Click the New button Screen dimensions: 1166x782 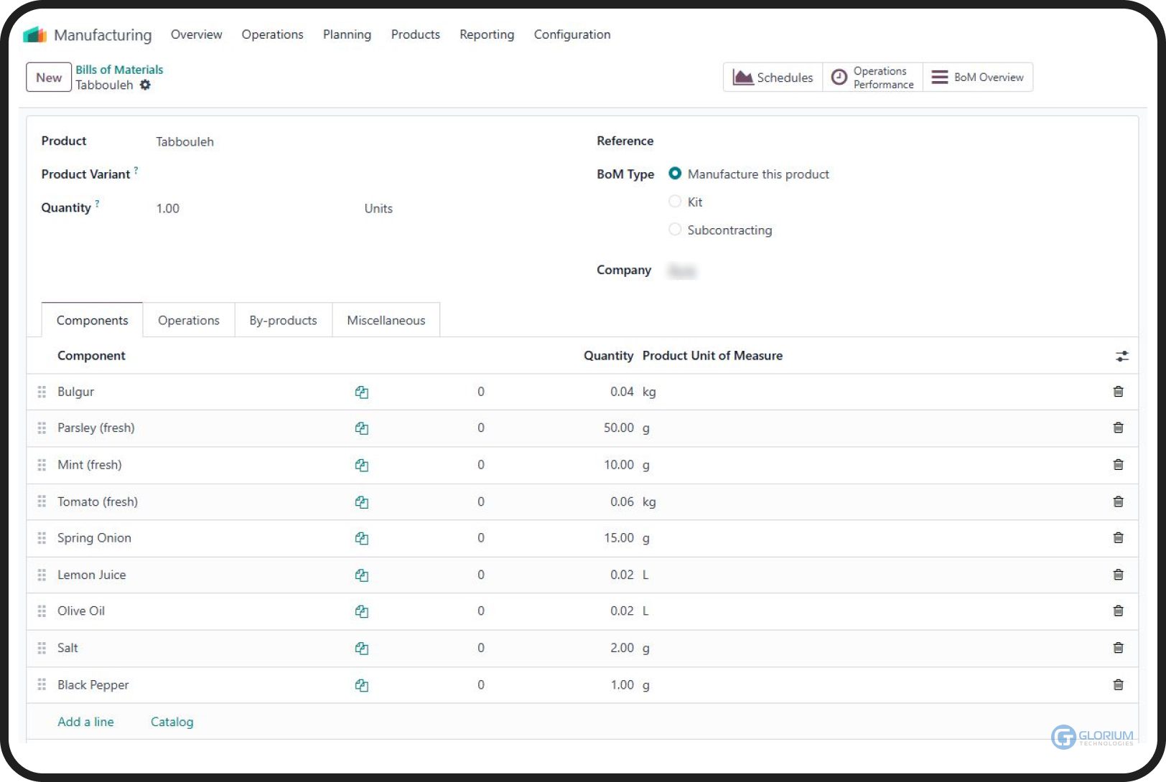point(49,77)
